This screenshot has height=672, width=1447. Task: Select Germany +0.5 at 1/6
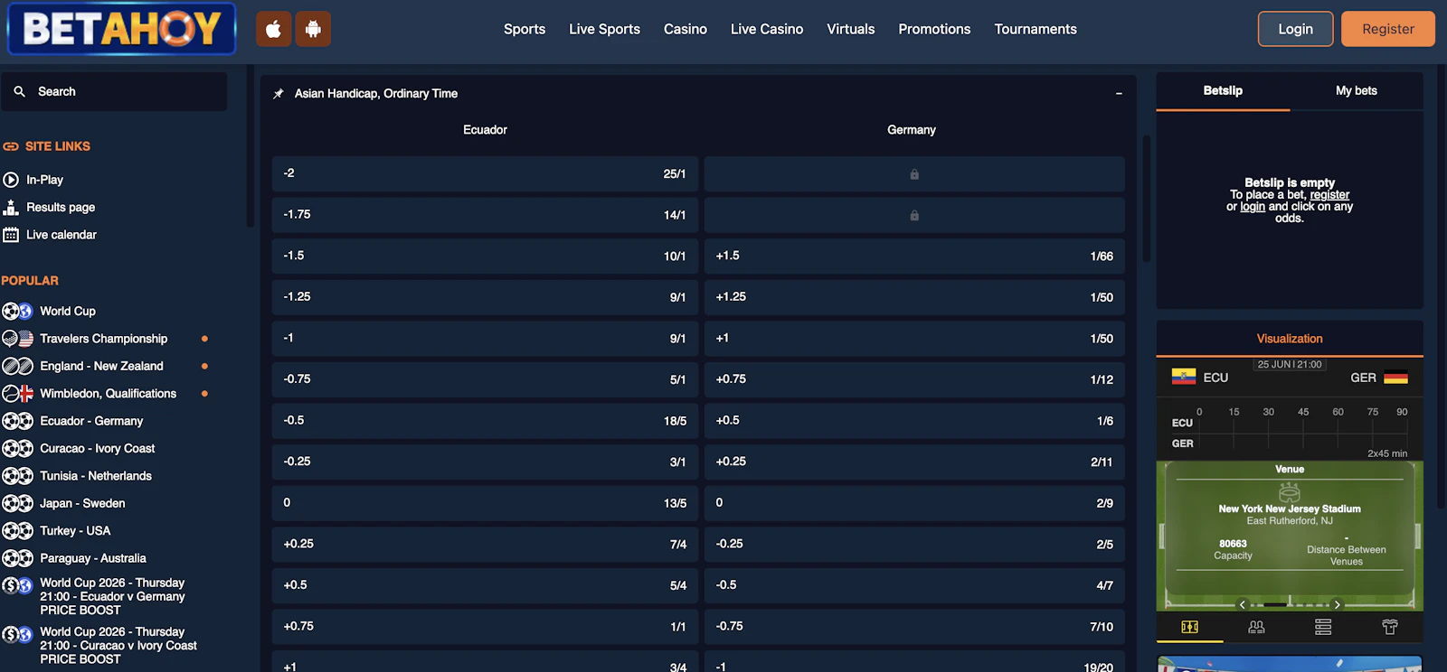914,421
